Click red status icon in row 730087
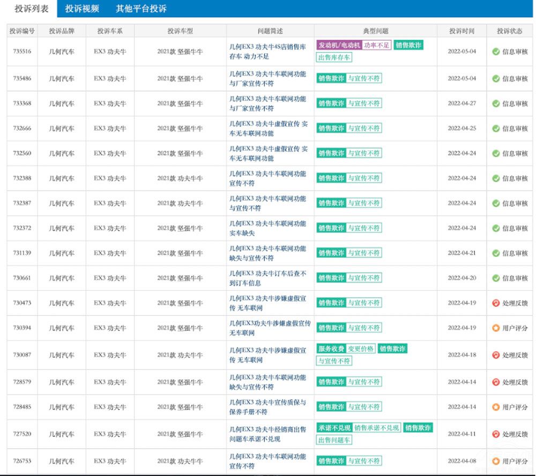The height and width of the screenshot is (476, 536). (496, 355)
